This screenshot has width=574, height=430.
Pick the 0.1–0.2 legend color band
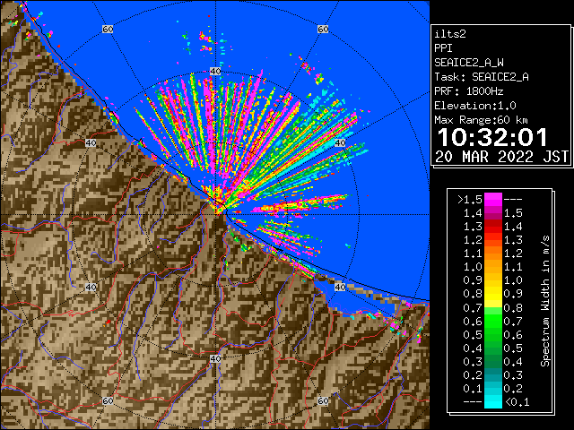(493, 389)
